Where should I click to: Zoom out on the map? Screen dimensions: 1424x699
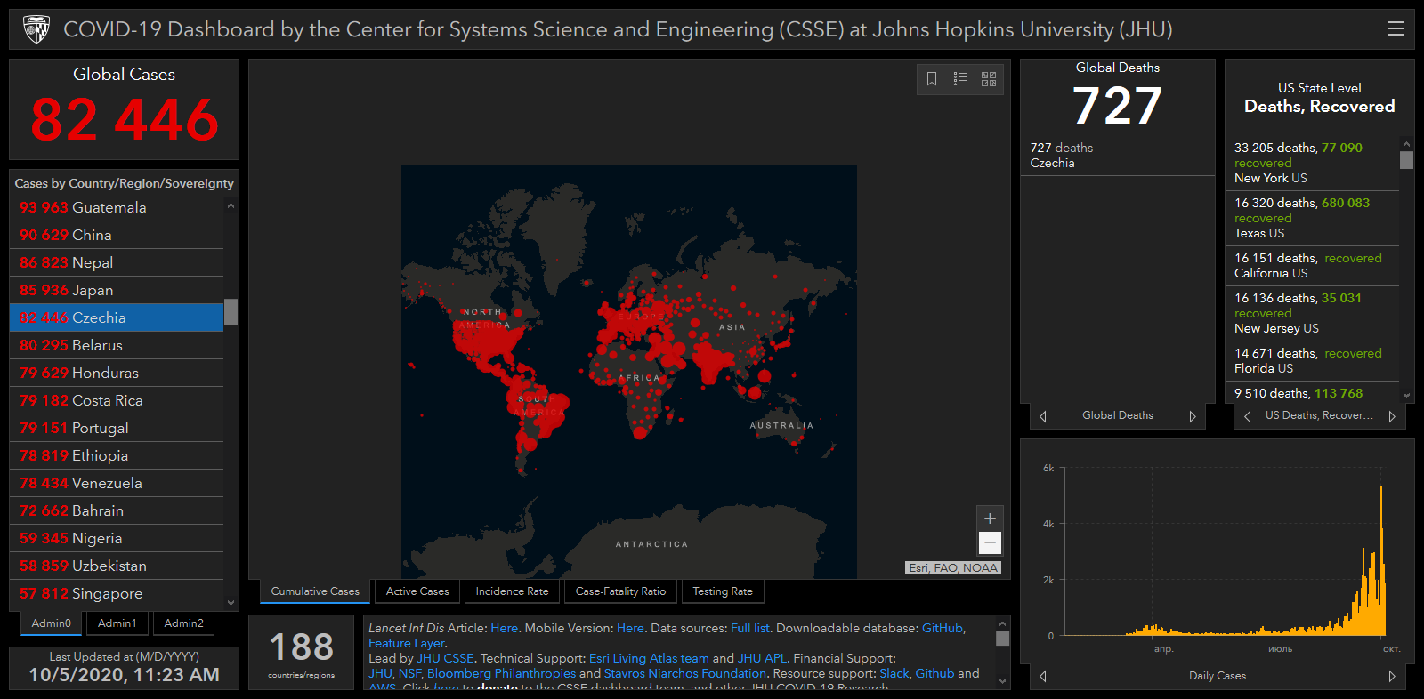tap(990, 542)
